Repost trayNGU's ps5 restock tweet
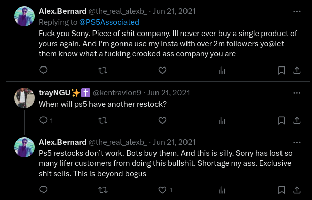 (103, 120)
